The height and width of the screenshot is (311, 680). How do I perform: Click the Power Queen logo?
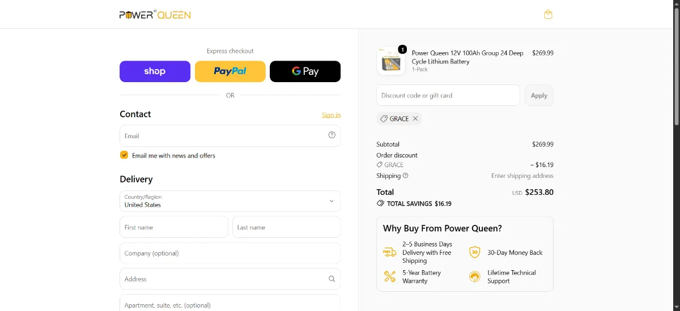(155, 15)
